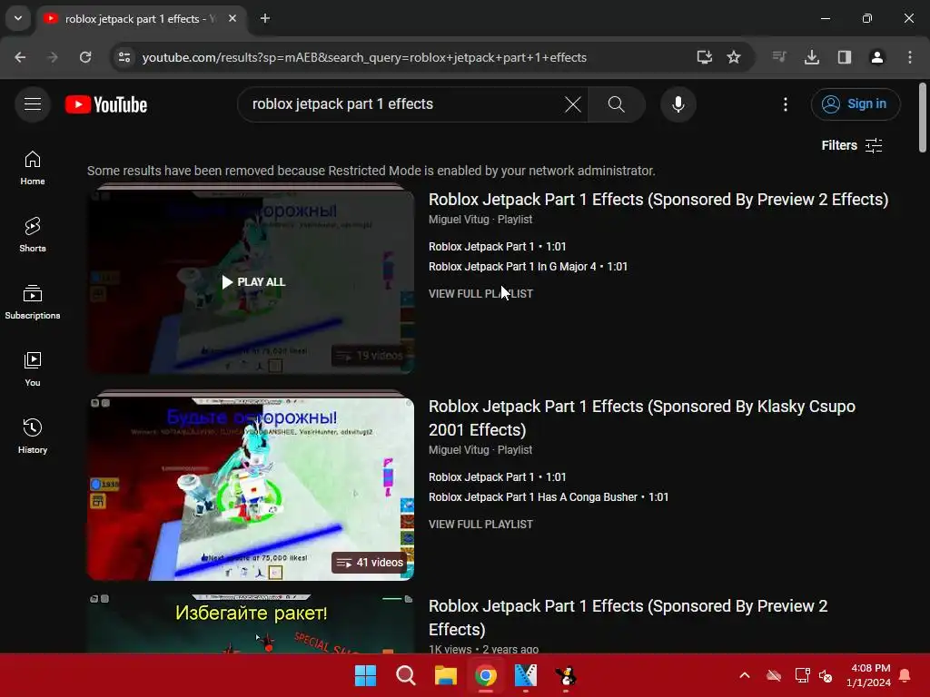Submit search with magnifier button
Image resolution: width=930 pixels, height=697 pixels.
[617, 104]
